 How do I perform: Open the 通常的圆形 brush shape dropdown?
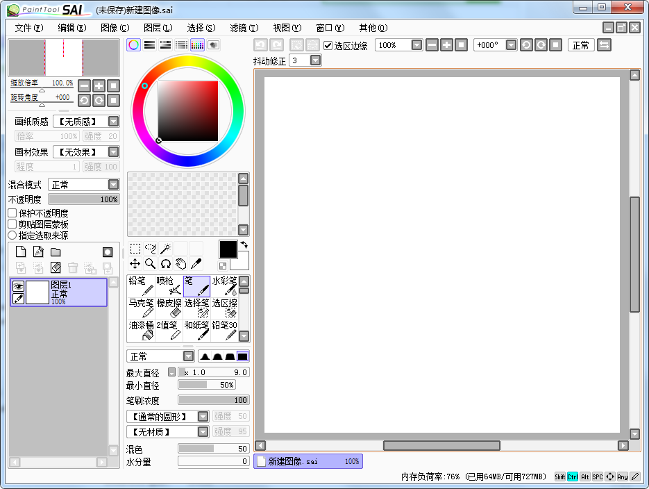(203, 416)
